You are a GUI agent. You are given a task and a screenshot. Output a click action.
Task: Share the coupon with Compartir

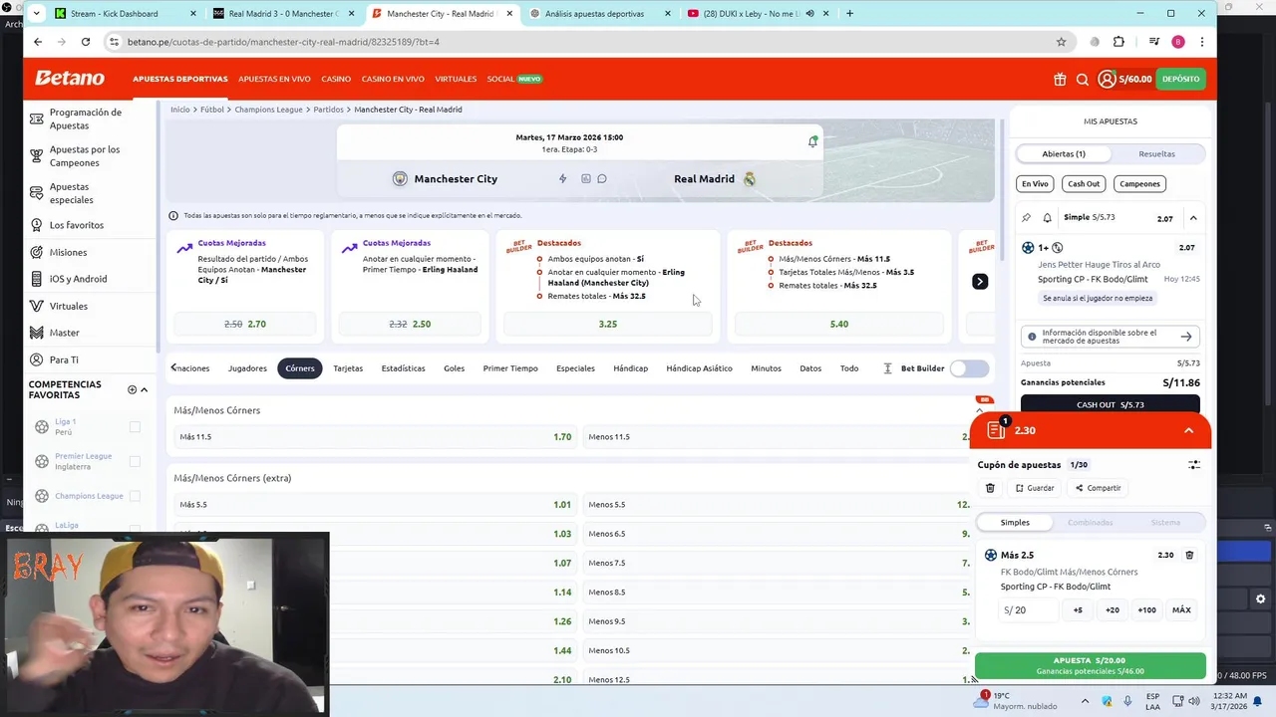[x=1098, y=488]
